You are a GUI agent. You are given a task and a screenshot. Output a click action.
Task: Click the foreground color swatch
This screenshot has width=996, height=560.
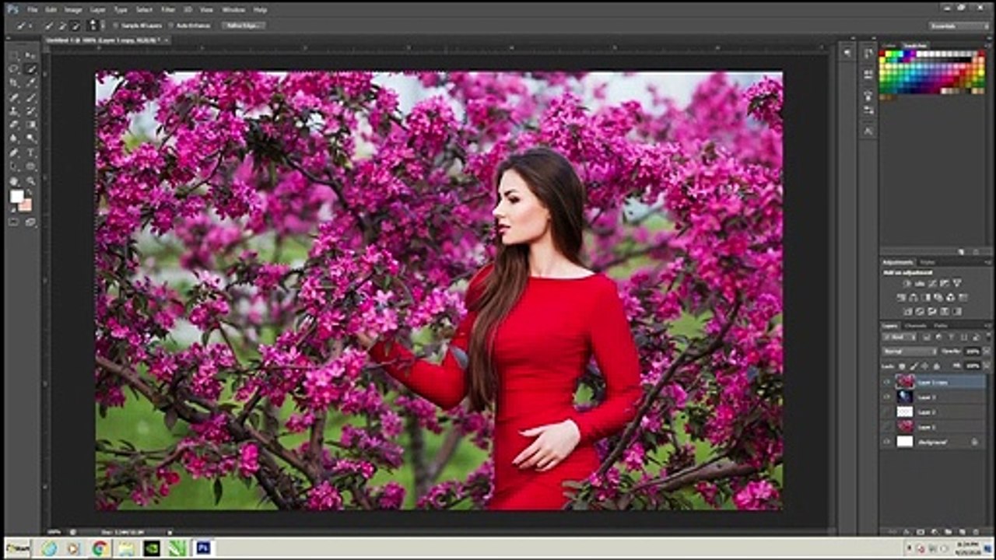(17, 196)
